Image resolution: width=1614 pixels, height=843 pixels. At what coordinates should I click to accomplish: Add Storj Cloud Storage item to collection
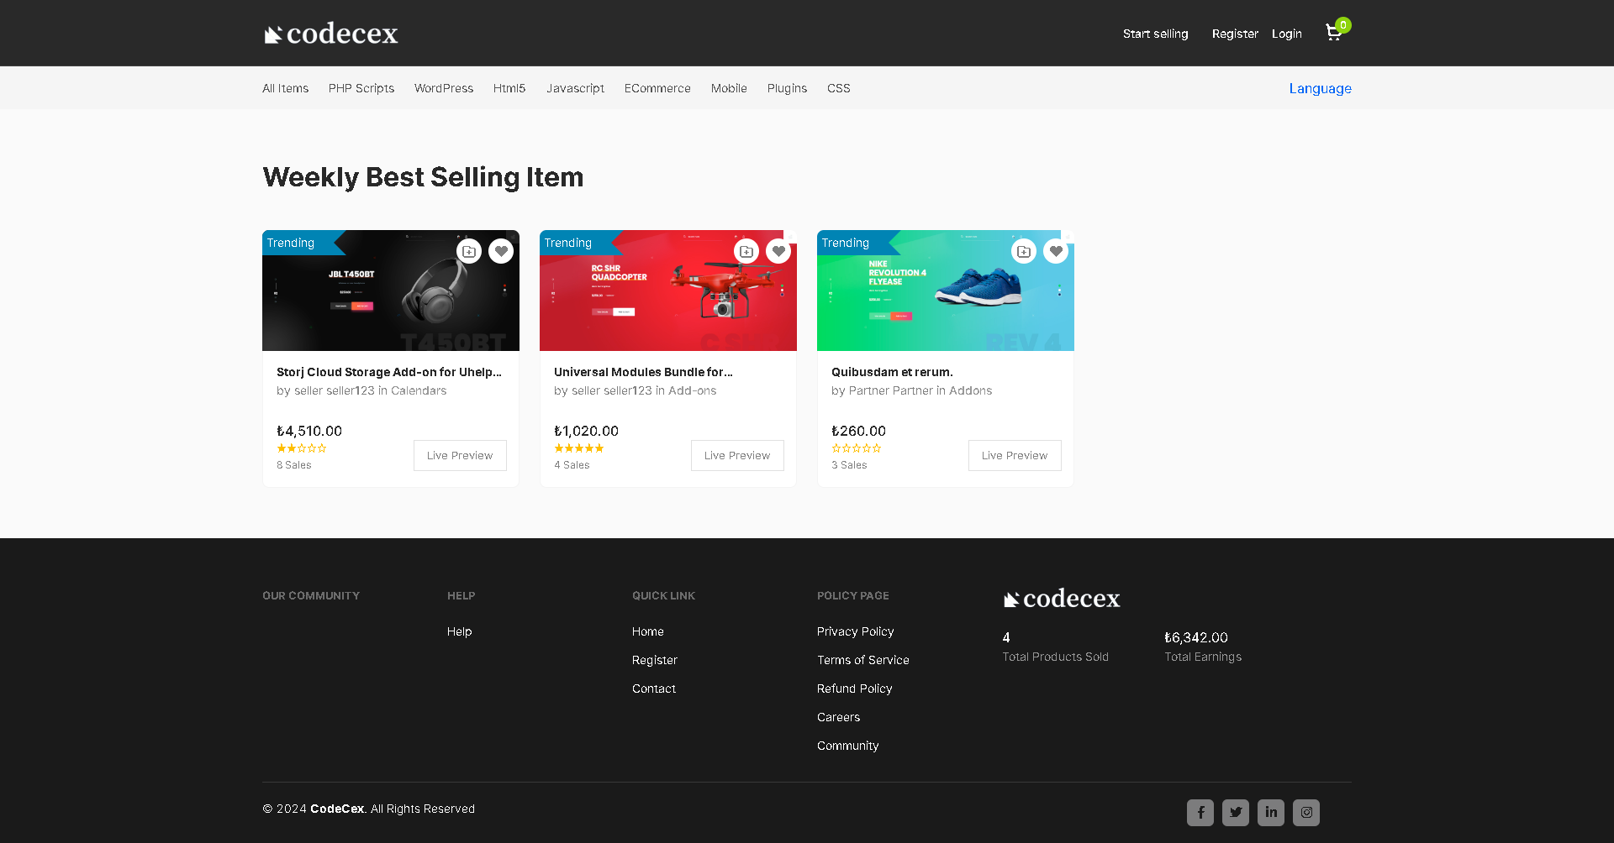point(469,251)
